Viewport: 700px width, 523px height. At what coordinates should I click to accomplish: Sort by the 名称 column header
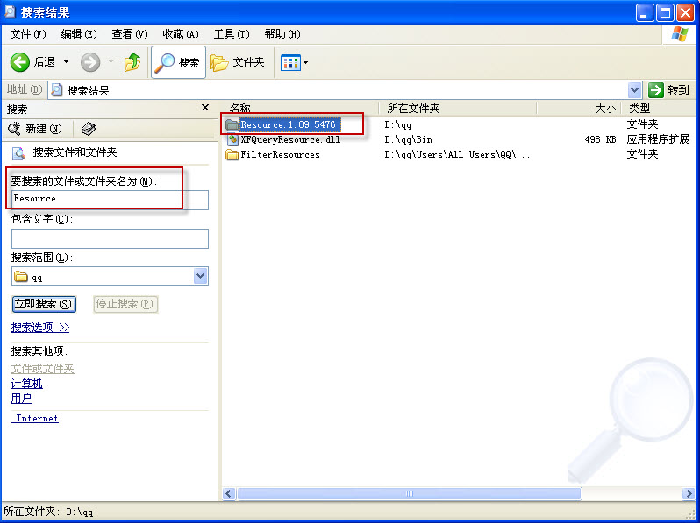tap(300, 108)
